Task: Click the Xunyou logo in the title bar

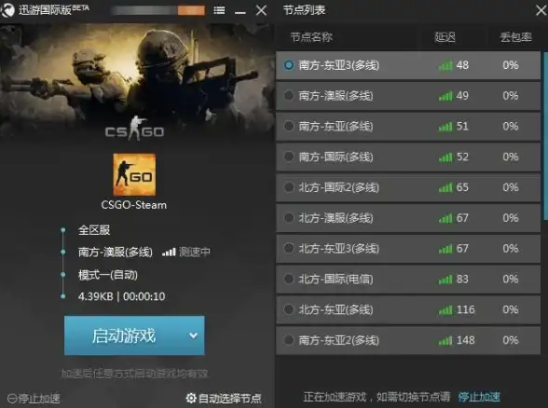Action: tap(7, 9)
